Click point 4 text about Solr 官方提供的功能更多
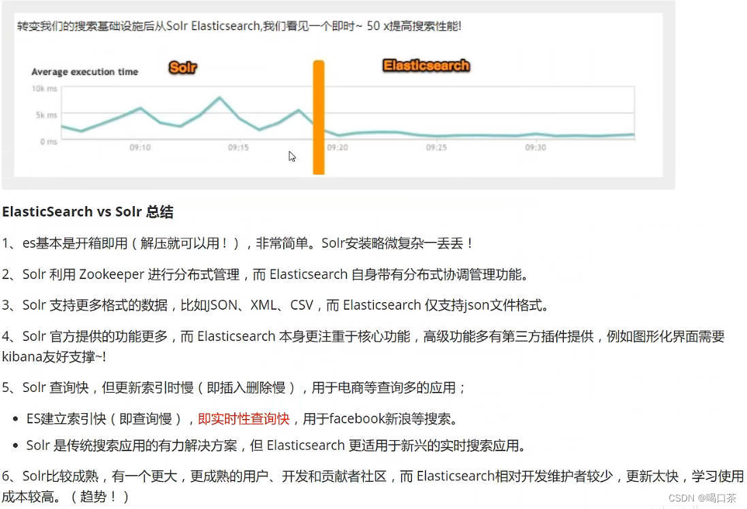 click(x=364, y=336)
